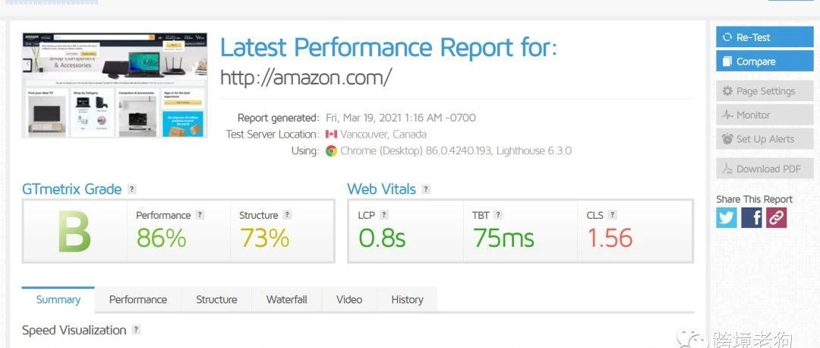
Task: Click help icon next to CLS
Action: pyautogui.click(x=612, y=215)
